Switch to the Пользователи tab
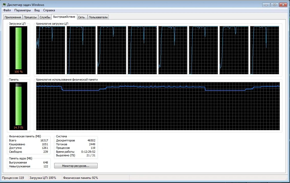 click(98, 17)
